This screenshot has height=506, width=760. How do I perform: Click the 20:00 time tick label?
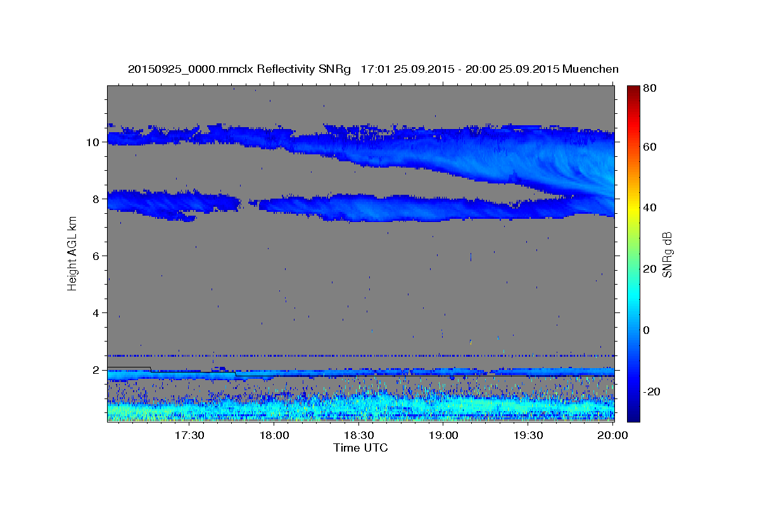point(613,436)
